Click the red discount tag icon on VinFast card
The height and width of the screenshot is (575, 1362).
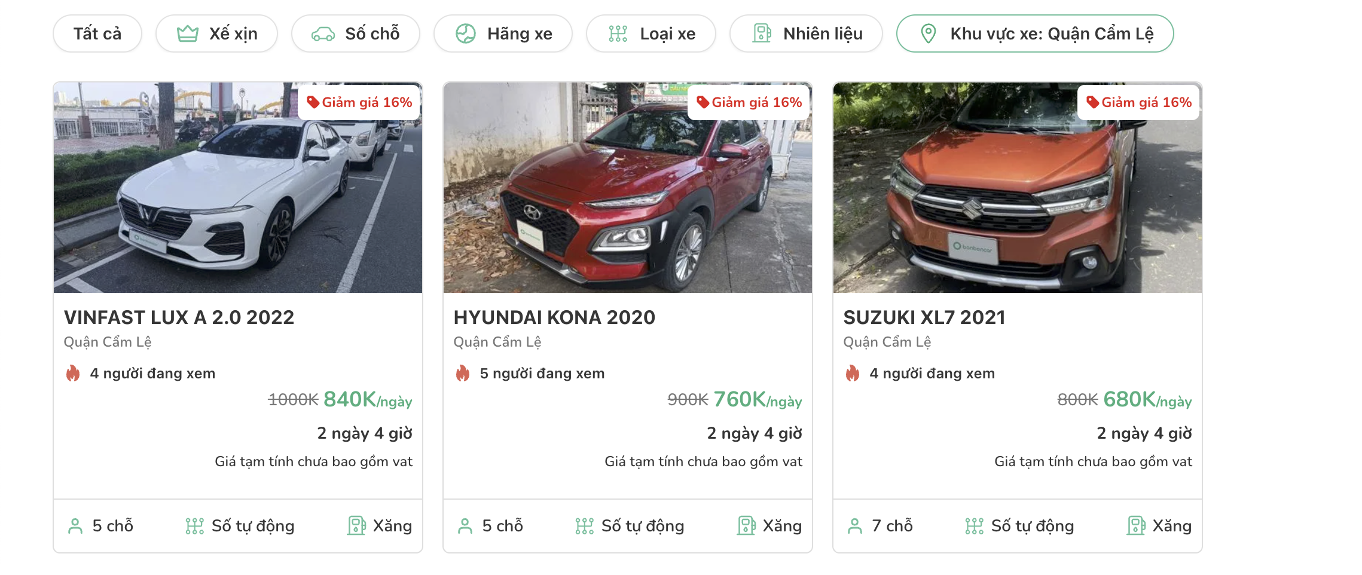click(x=313, y=102)
